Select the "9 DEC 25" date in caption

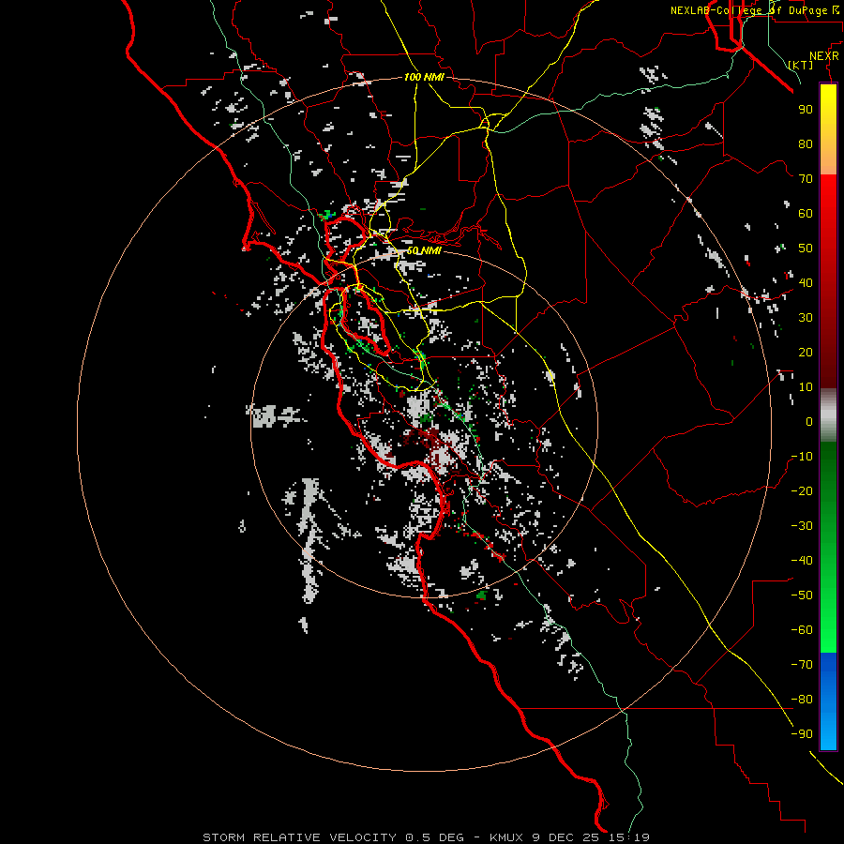565,837
